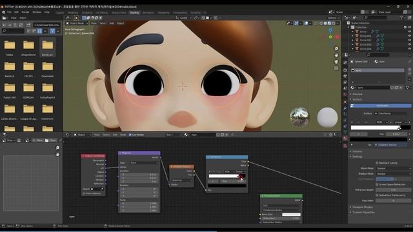
Task: Expand the Viewport Display panel
Action: pyautogui.click(x=362, y=207)
